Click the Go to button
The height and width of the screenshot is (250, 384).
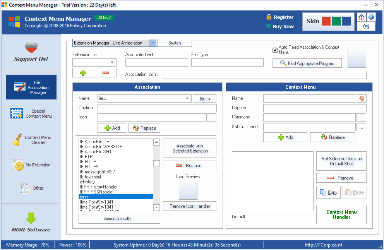(x=205, y=98)
